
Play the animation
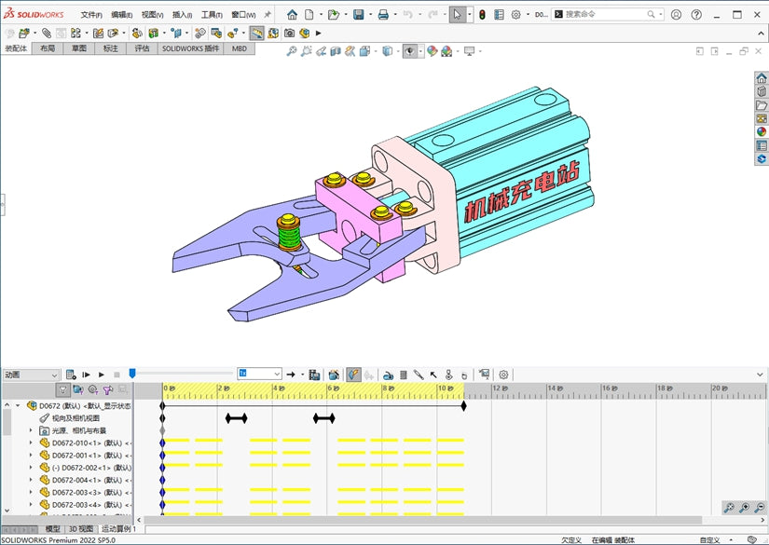click(x=102, y=375)
